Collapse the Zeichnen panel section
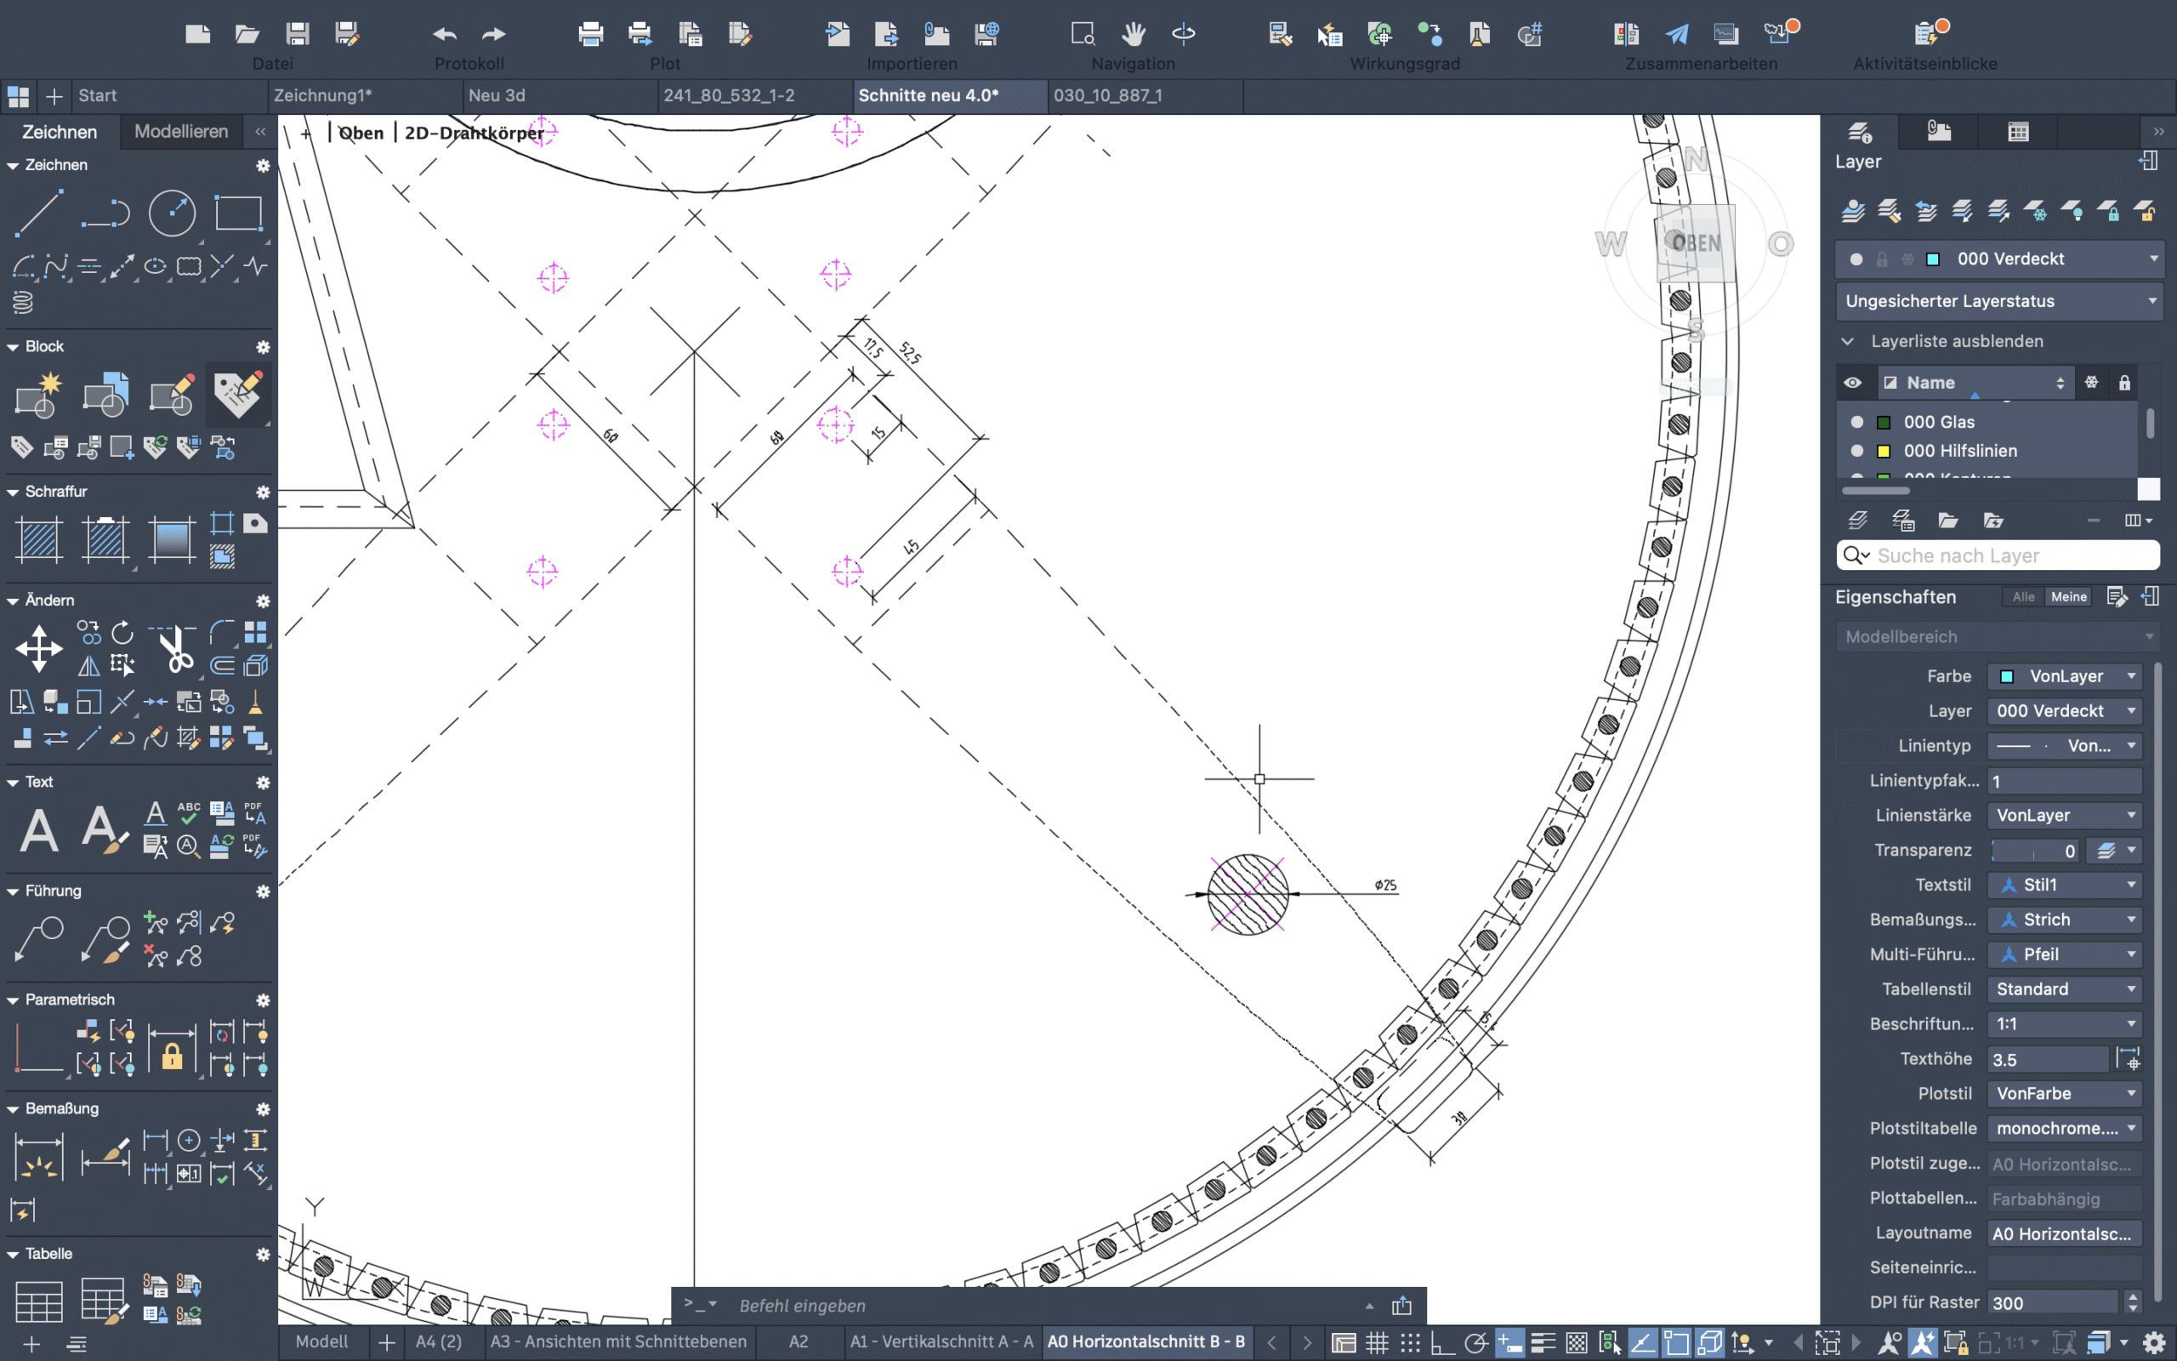Viewport: 2177px width, 1361px height. pyautogui.click(x=13, y=166)
